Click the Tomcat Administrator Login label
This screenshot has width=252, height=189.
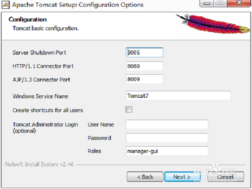[x=45, y=124]
